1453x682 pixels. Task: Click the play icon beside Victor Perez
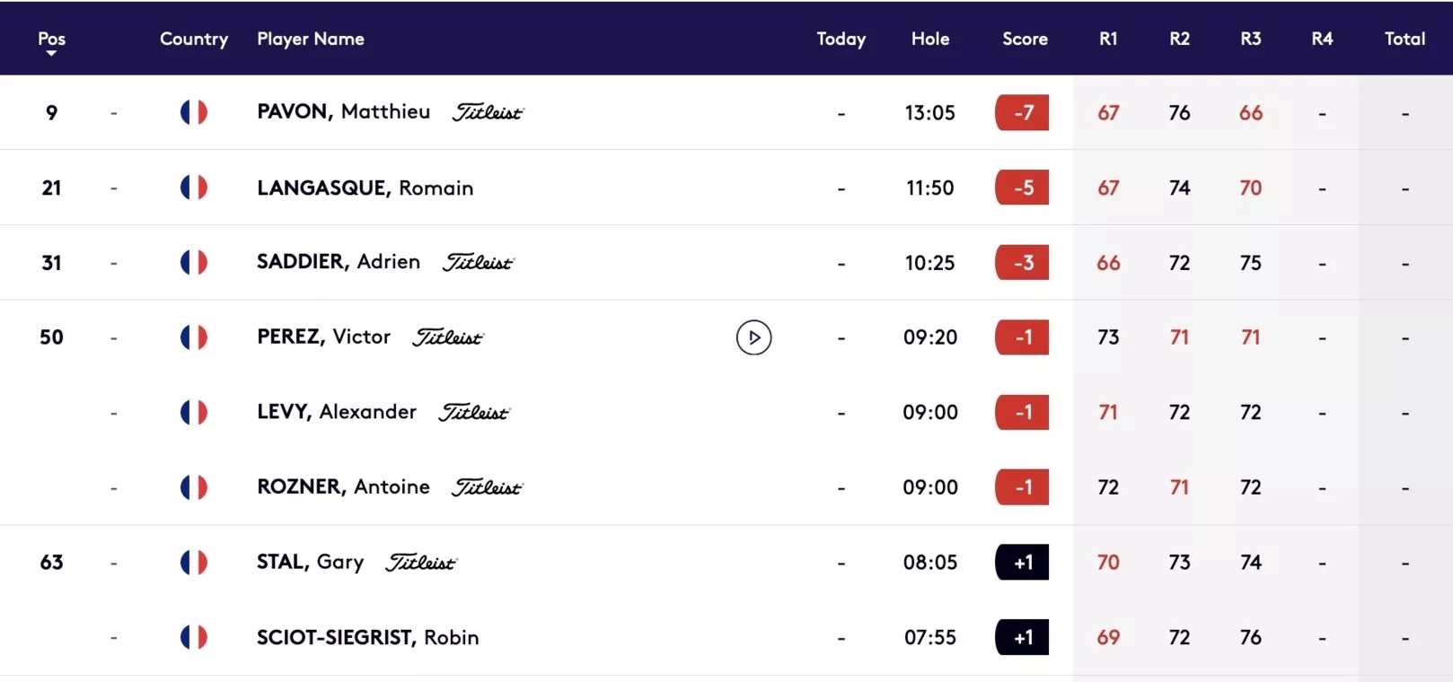pos(753,337)
